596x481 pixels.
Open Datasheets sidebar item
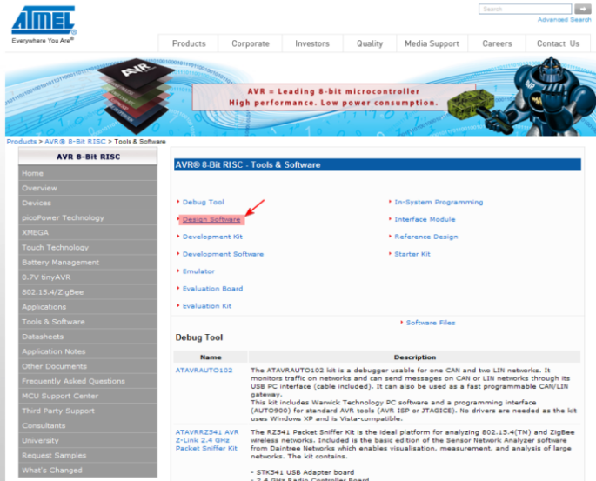click(x=87, y=337)
